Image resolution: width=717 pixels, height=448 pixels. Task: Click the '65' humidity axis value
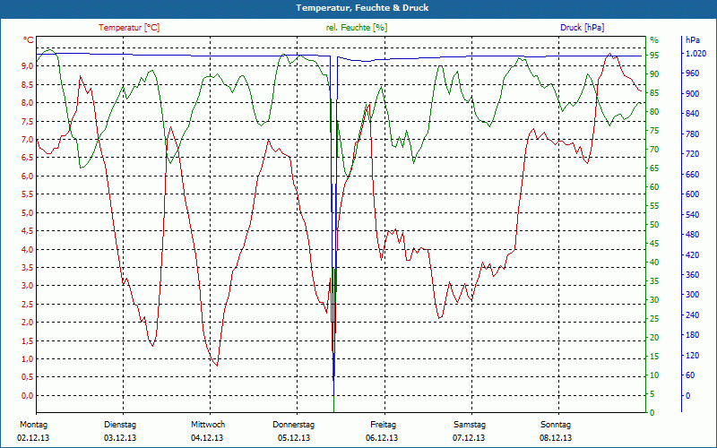(x=654, y=168)
